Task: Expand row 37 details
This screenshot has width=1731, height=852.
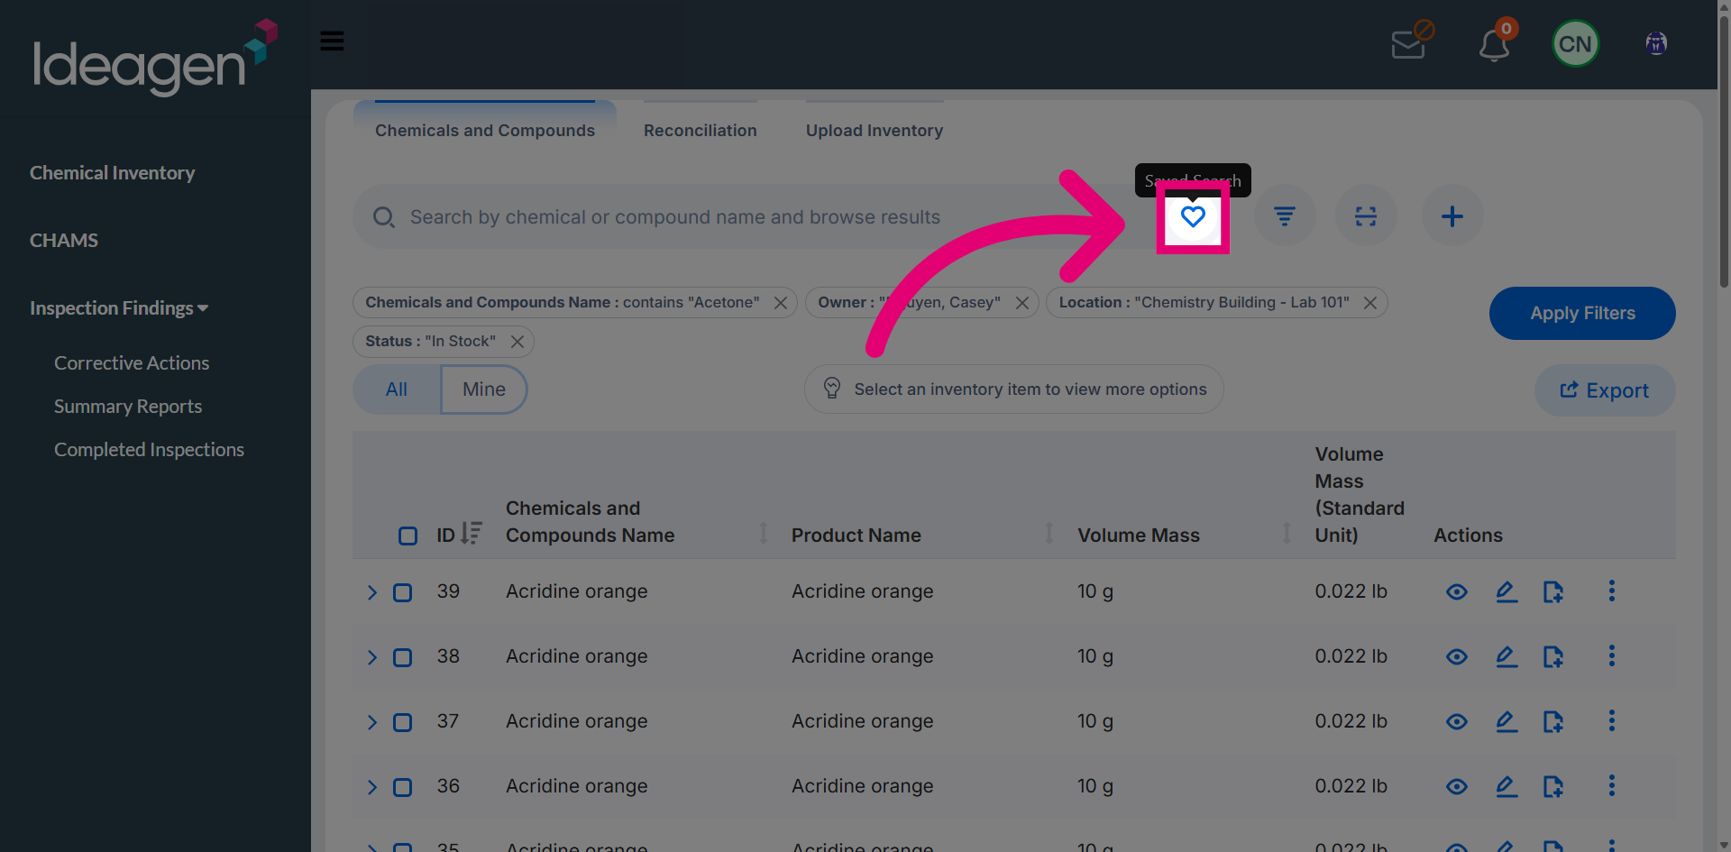Action: click(x=371, y=723)
